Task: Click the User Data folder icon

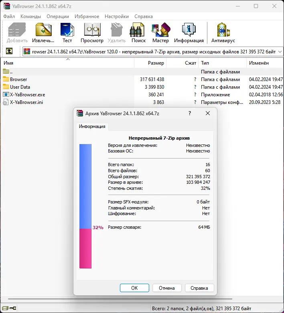Action: click(x=6, y=87)
